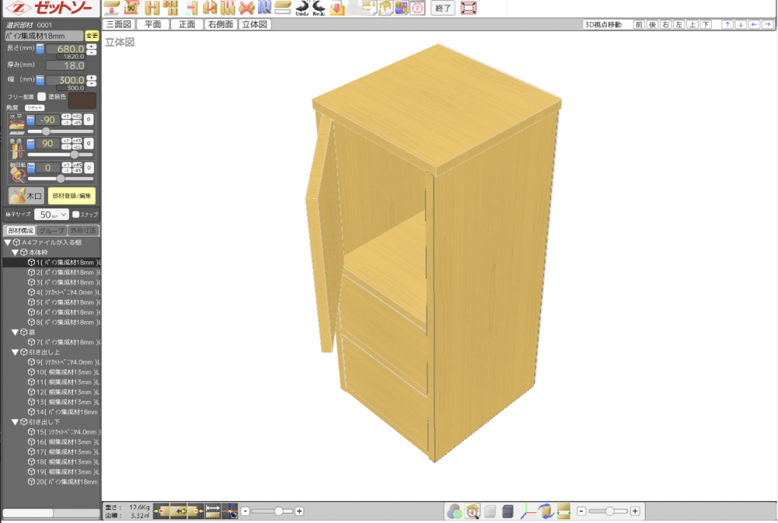778x523 pixels.
Task: Open the グループ tab in parts panel
Action: pyautogui.click(x=52, y=231)
